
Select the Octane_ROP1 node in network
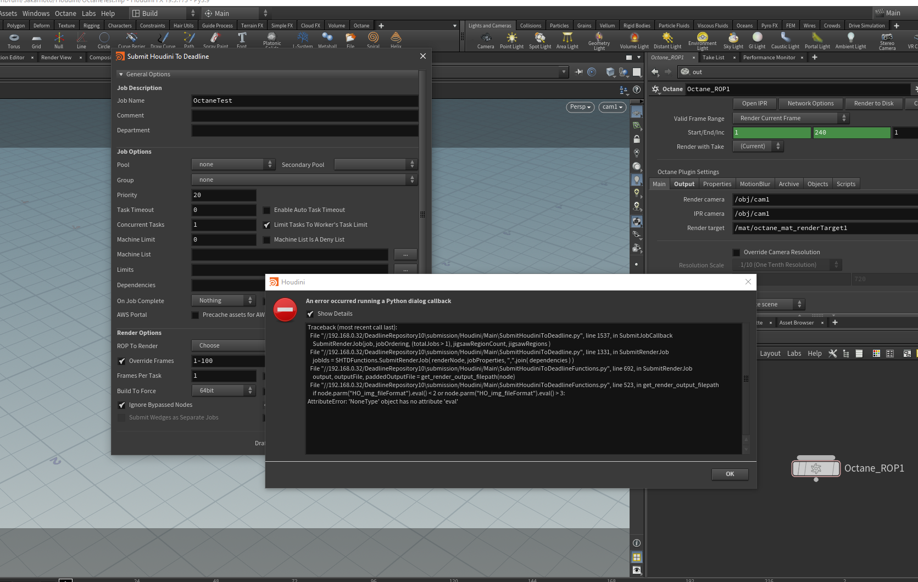(x=816, y=468)
